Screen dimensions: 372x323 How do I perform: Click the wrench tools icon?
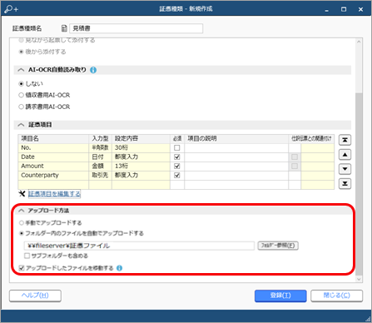22,193
